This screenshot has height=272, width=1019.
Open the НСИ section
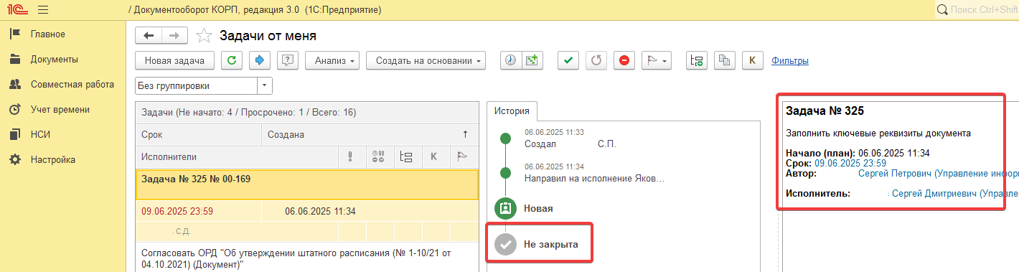[40, 134]
